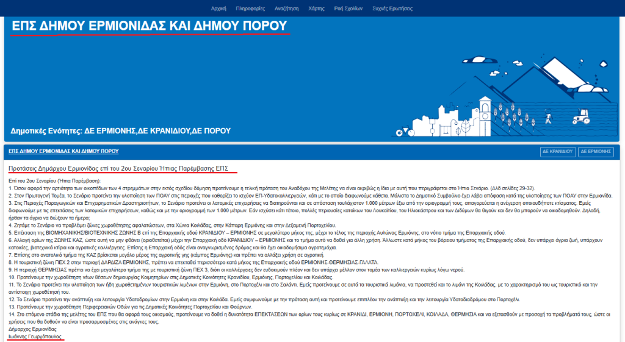Click the signature name Ιωάννης Γεωργόπουλος

click(35, 337)
